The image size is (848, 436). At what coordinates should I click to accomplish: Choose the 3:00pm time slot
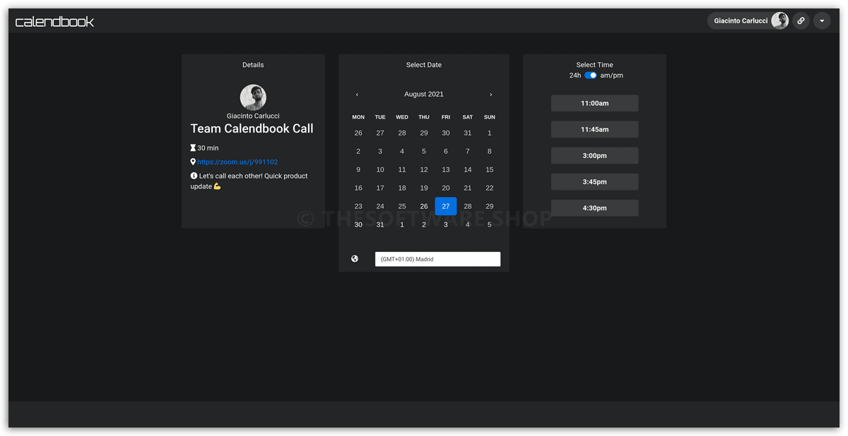pyautogui.click(x=594, y=155)
